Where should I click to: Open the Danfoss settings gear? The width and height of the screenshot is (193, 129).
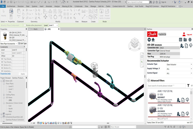click(190, 40)
